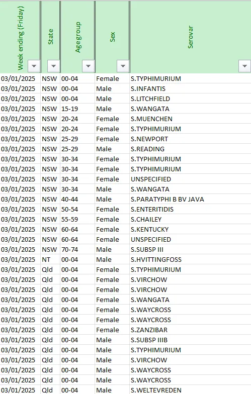251x394 pixels.
Task: Open the Sex column filter dropdown
Action: (123, 66)
